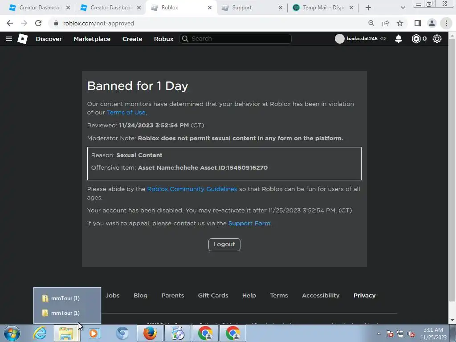The height and width of the screenshot is (342, 456).
Task: Reload the page with the refresh icon
Action: (x=38, y=23)
